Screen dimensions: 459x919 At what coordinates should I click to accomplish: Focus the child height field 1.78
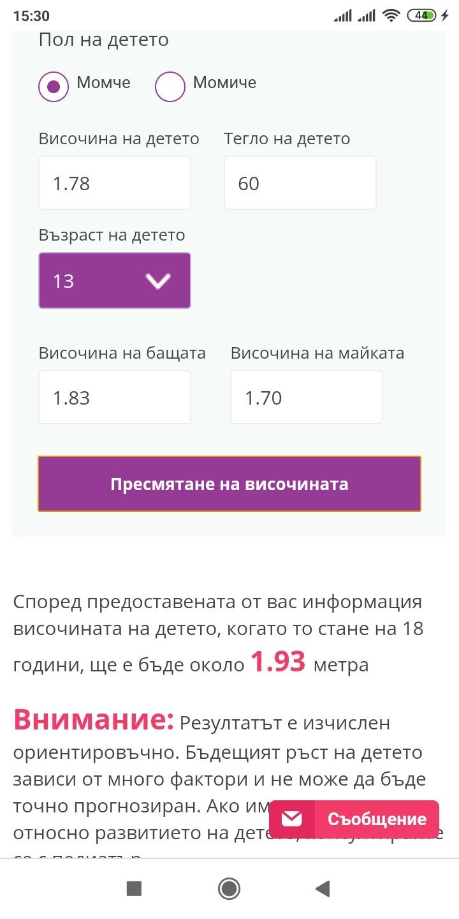pyautogui.click(x=115, y=183)
